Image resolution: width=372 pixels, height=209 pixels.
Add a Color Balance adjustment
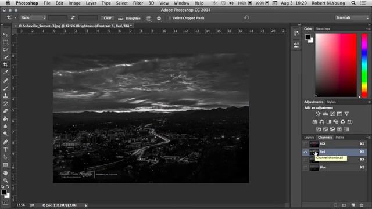[321, 121]
